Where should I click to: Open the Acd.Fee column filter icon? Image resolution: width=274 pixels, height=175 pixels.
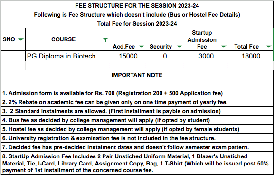pos(141,47)
